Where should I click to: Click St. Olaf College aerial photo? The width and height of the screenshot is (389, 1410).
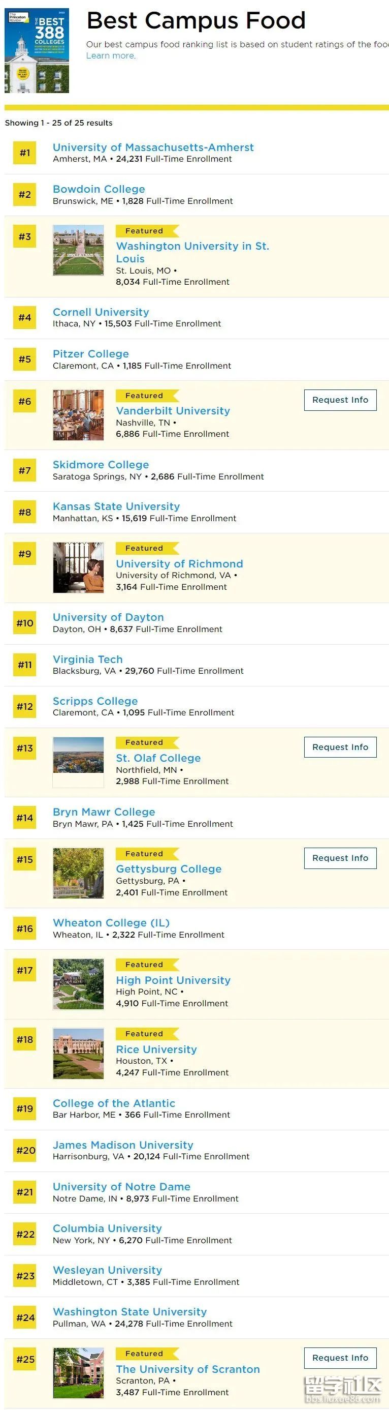tap(78, 762)
